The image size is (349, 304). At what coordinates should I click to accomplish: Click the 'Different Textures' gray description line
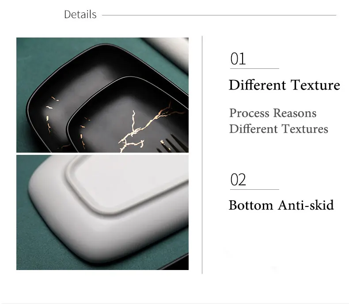tap(279, 129)
